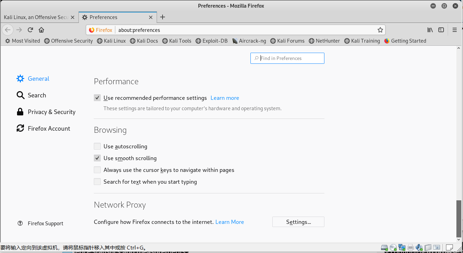
Task: Enable always use cursor keys to navigate
Action: [97, 170]
